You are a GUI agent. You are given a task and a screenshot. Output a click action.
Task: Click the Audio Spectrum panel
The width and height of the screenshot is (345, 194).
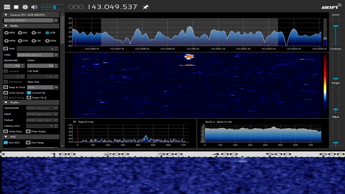click(263, 133)
